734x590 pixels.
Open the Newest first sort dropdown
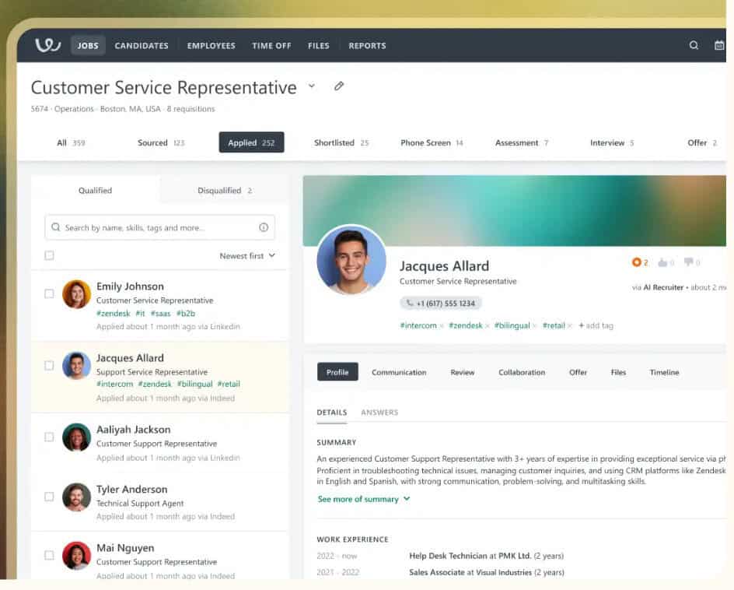[247, 255]
